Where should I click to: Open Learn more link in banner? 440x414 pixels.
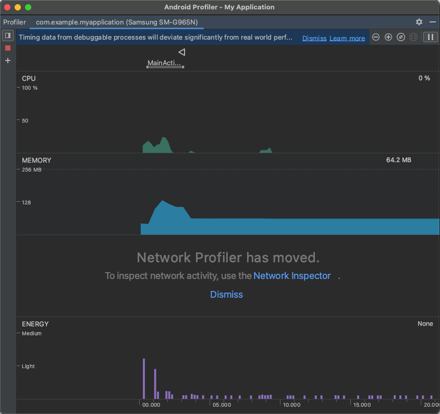pos(347,38)
